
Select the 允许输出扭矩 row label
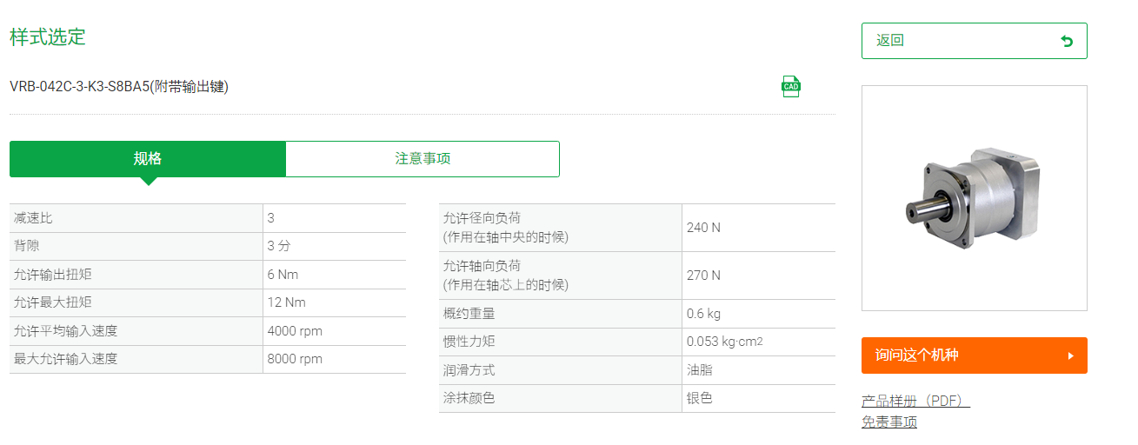click(53, 275)
